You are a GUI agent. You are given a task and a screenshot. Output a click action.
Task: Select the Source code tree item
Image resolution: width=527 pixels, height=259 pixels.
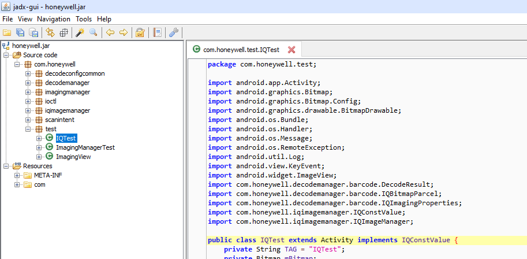pos(40,55)
